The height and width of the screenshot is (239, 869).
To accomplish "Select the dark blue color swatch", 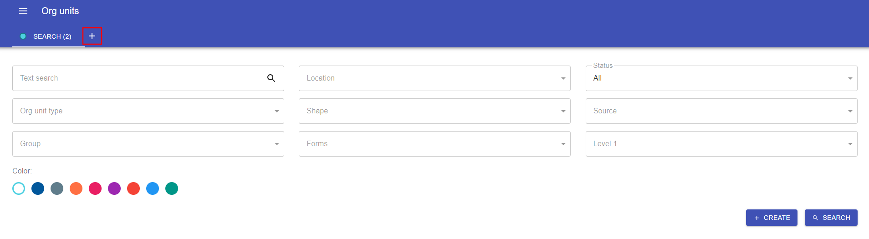I will point(38,188).
